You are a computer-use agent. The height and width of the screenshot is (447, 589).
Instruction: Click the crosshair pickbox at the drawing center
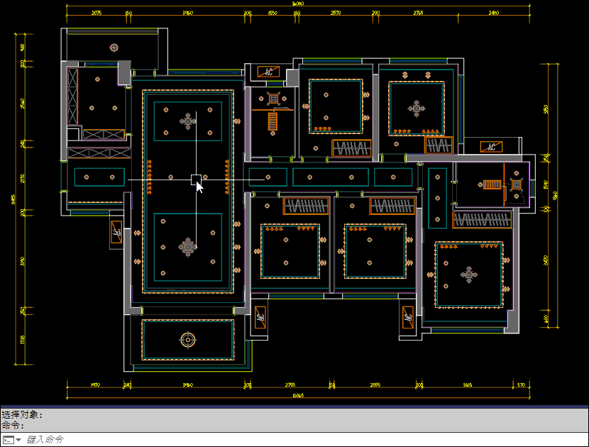(196, 180)
